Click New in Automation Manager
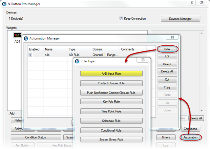This screenshot has height=149, width=210. coord(167,49)
